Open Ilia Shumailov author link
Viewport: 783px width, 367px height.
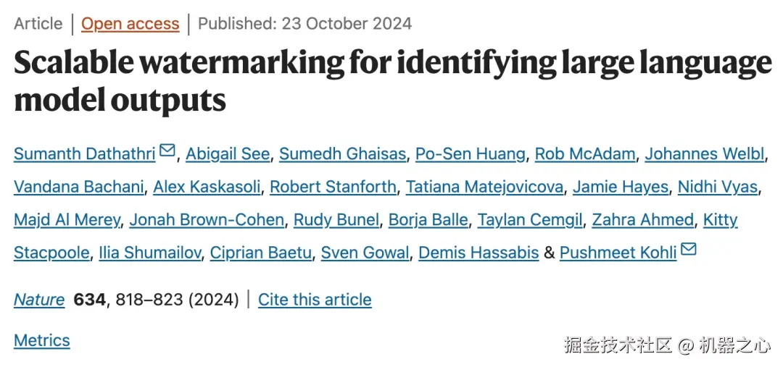pyautogui.click(x=149, y=253)
